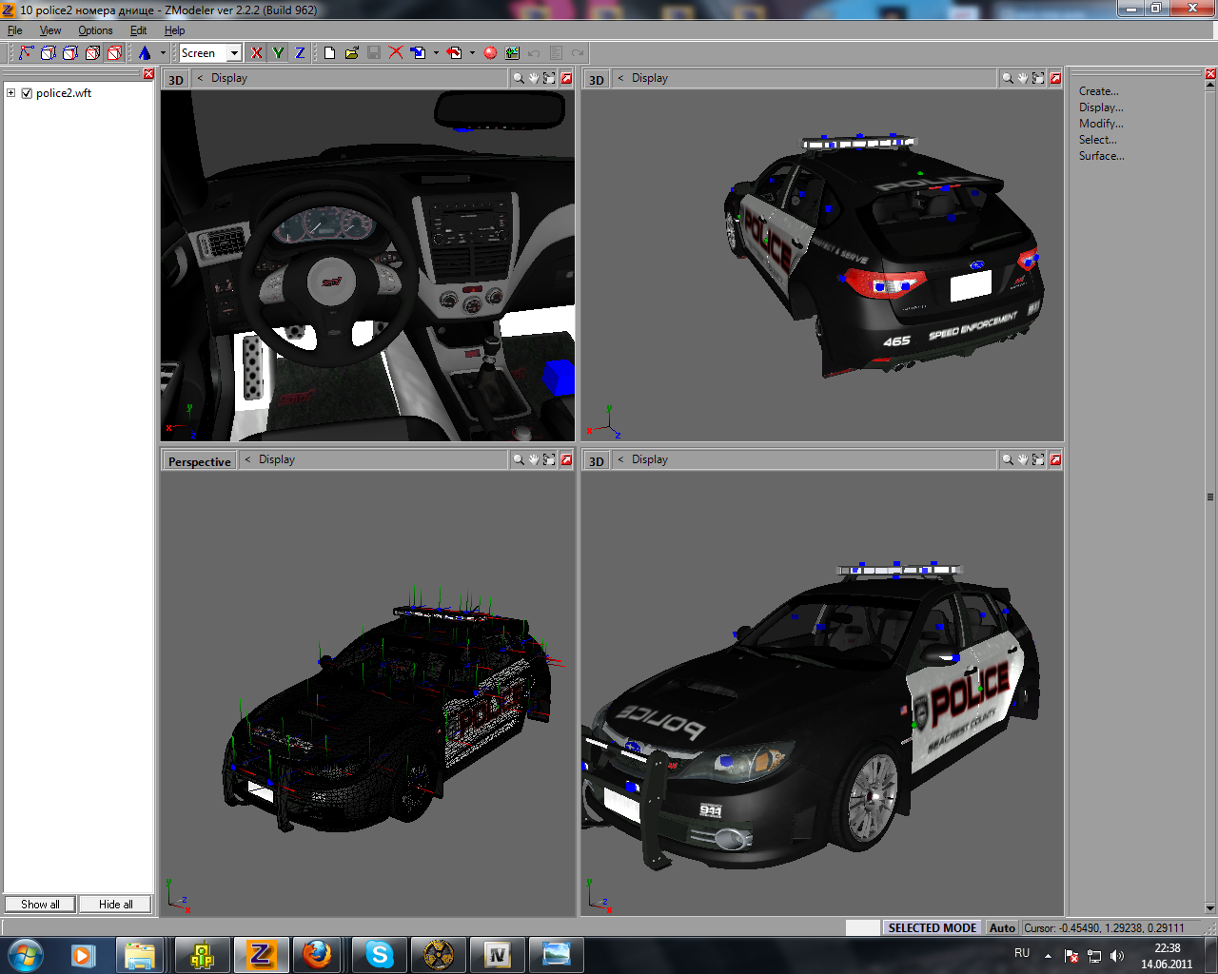Screen dimensions: 1218x974
Task: Click fit-to-view icon in top-left viewport header
Action: coord(549,79)
